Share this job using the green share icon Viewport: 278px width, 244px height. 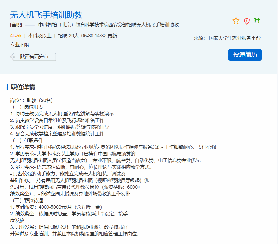[257, 21]
